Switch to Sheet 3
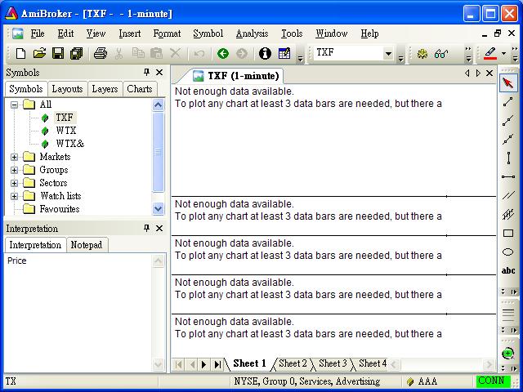This screenshot has width=523, height=392. click(333, 363)
